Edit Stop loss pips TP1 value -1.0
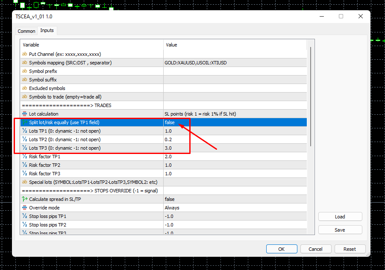385x270 pixels. [x=235, y=216]
